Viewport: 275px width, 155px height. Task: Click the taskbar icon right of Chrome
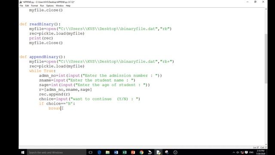[x=150, y=152]
